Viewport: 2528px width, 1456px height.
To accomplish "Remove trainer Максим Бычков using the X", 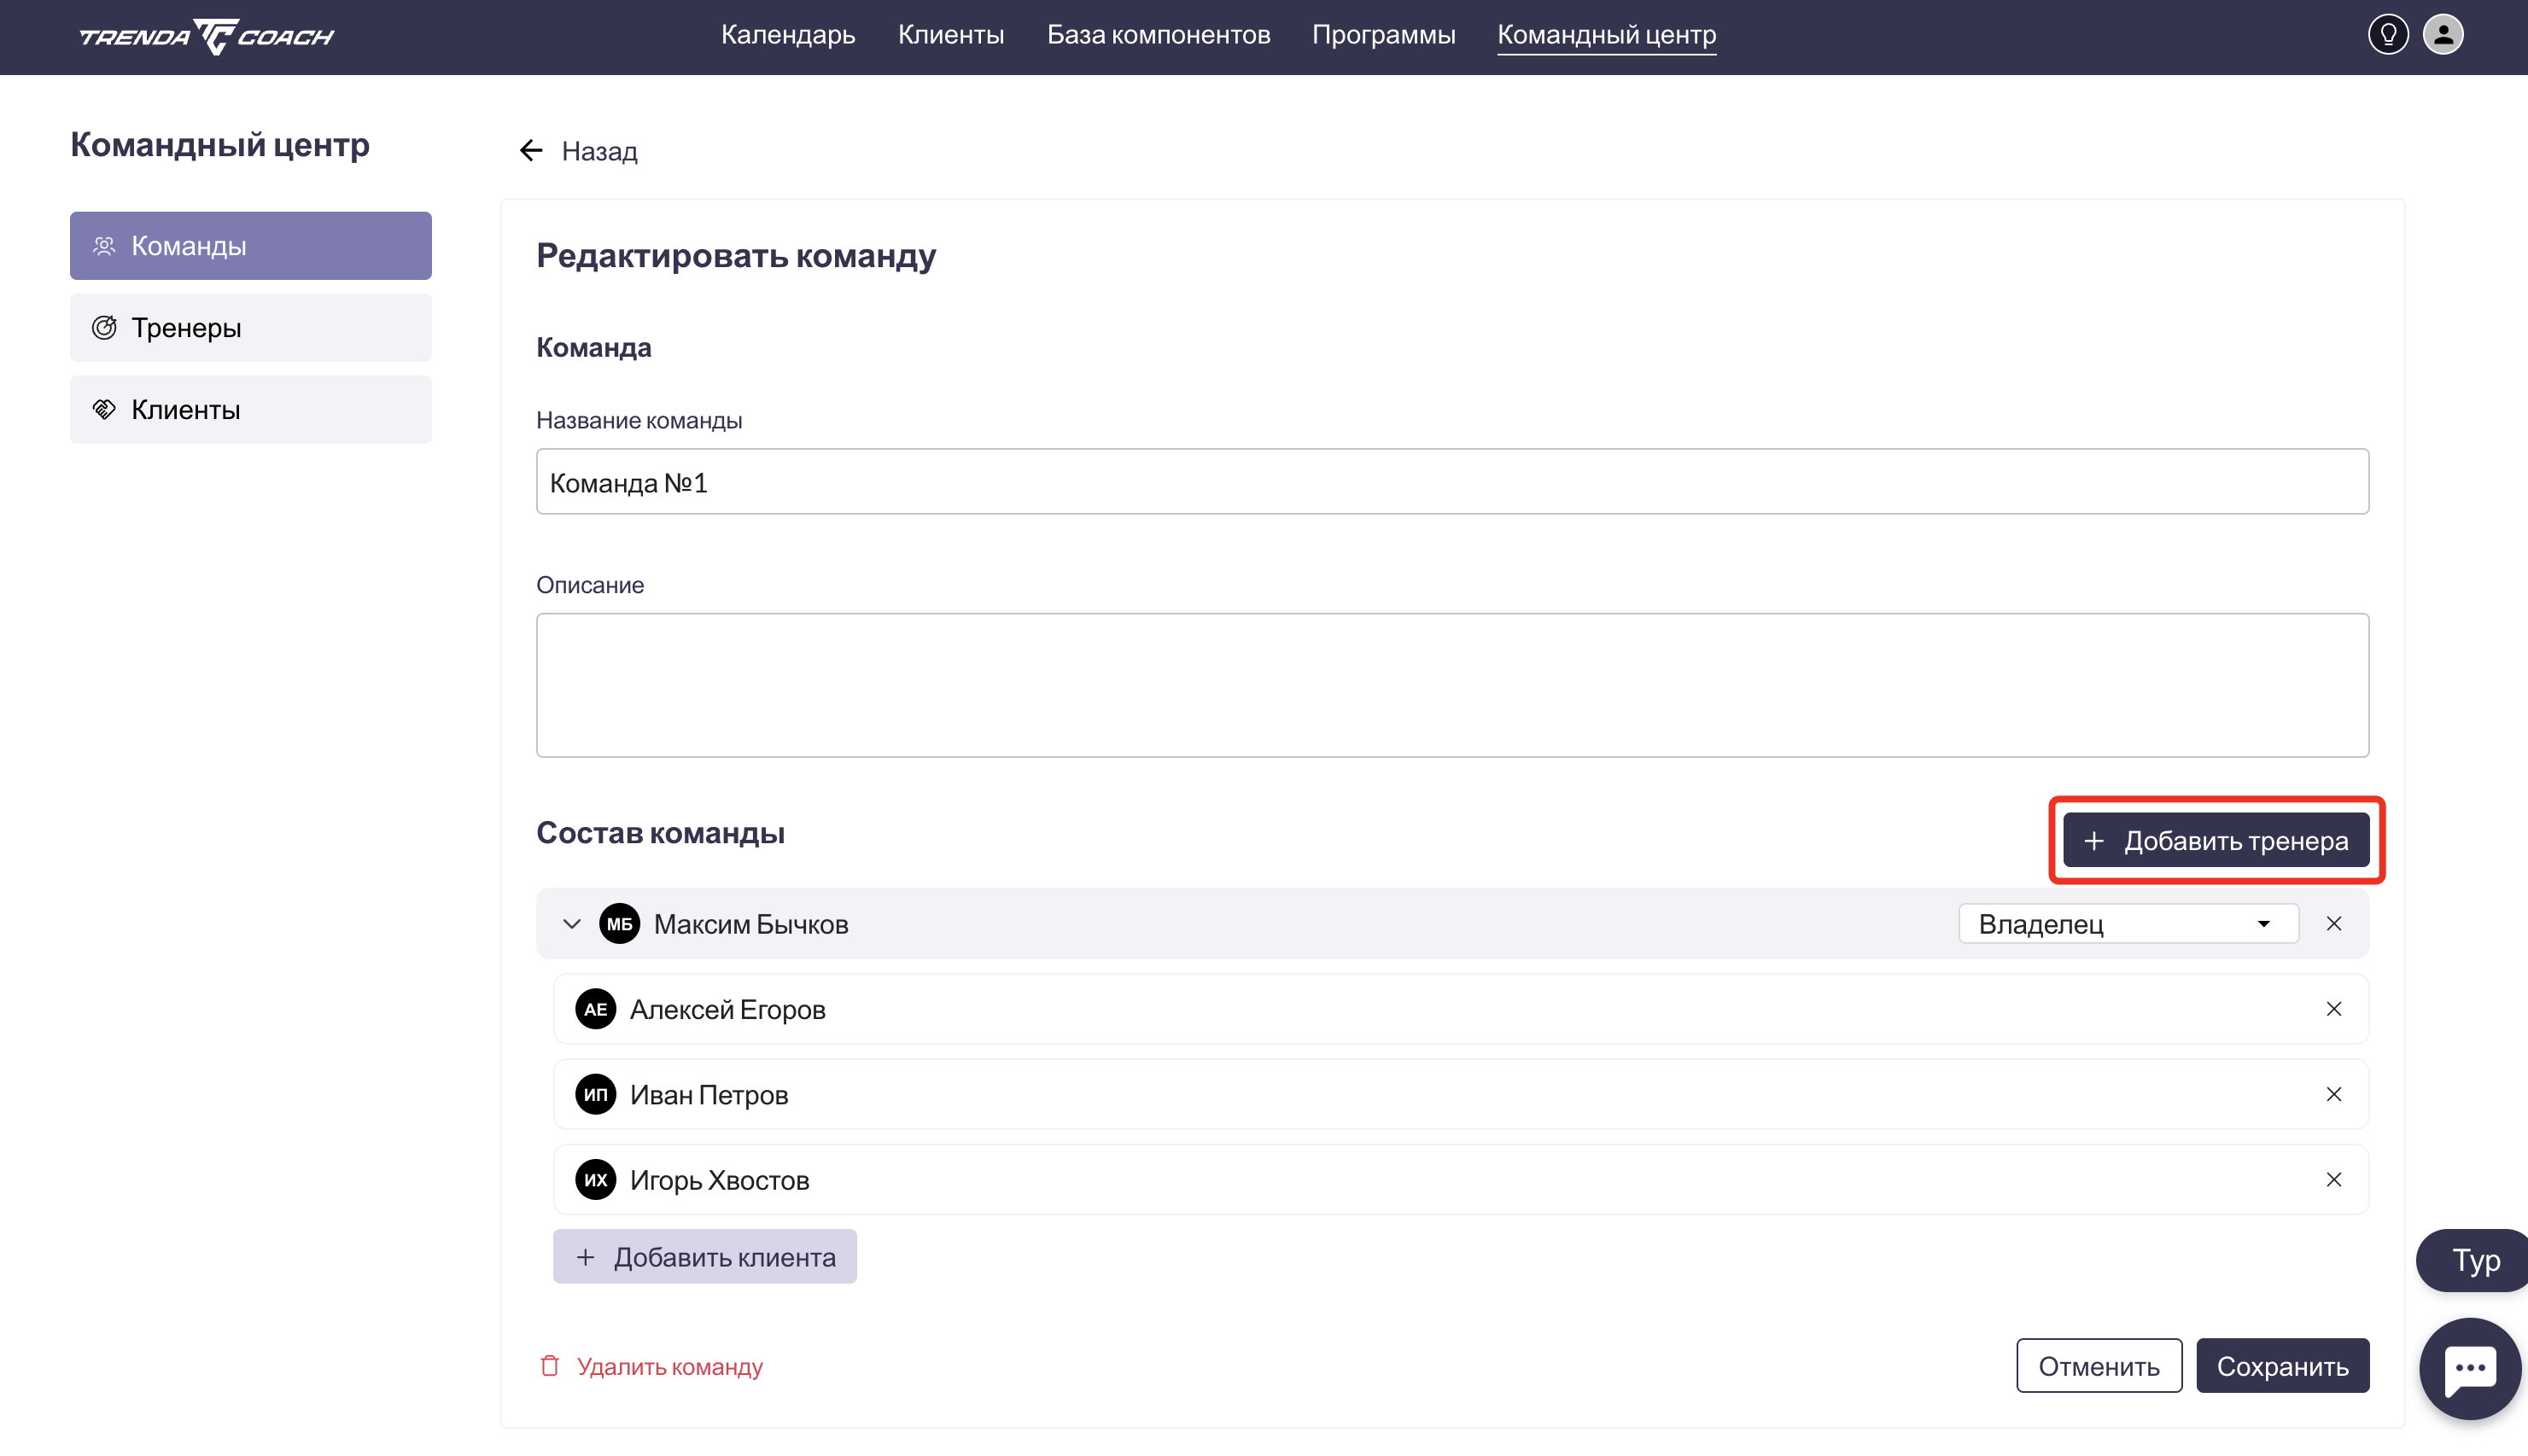I will coord(2333,924).
